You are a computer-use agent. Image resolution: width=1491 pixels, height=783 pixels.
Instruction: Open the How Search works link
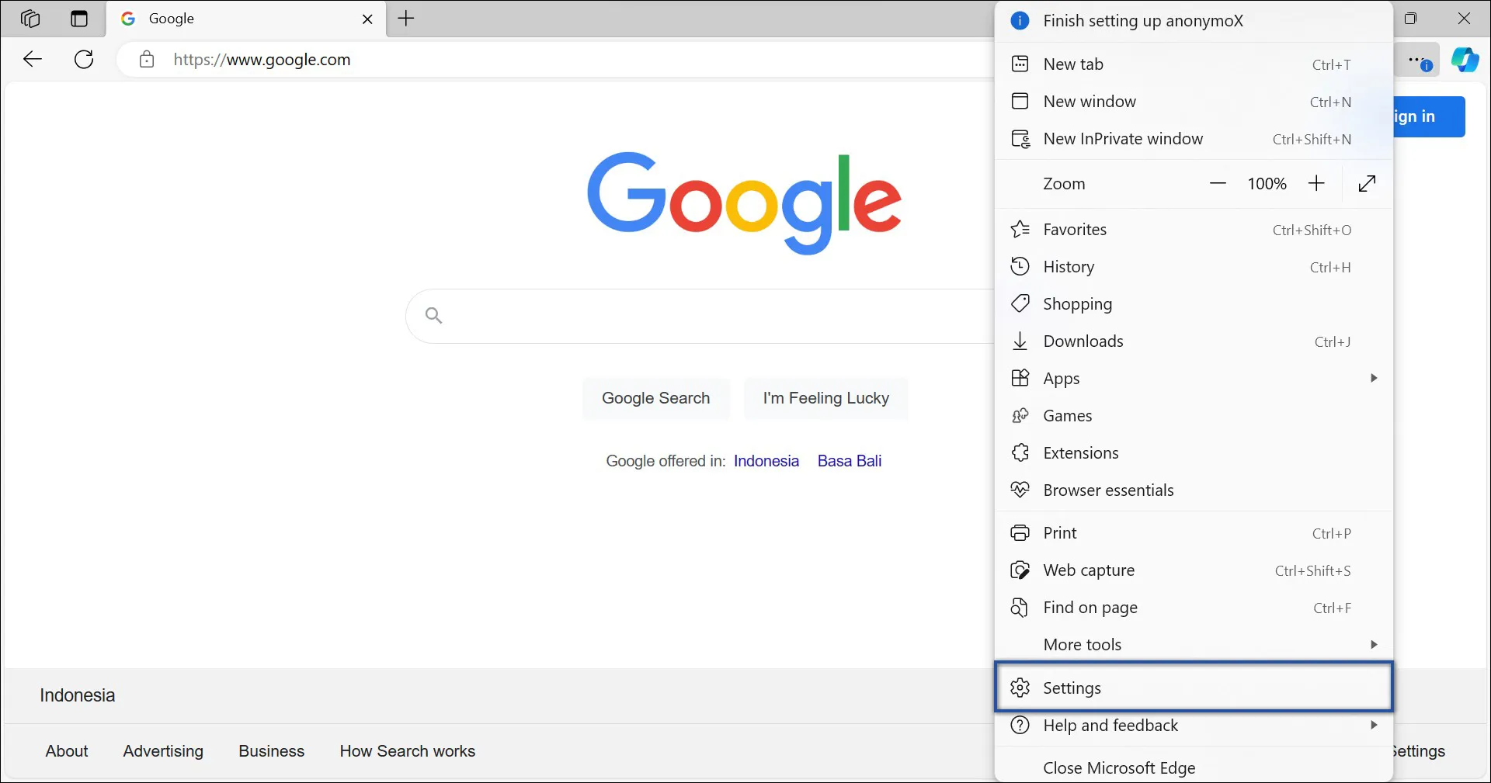point(407,750)
